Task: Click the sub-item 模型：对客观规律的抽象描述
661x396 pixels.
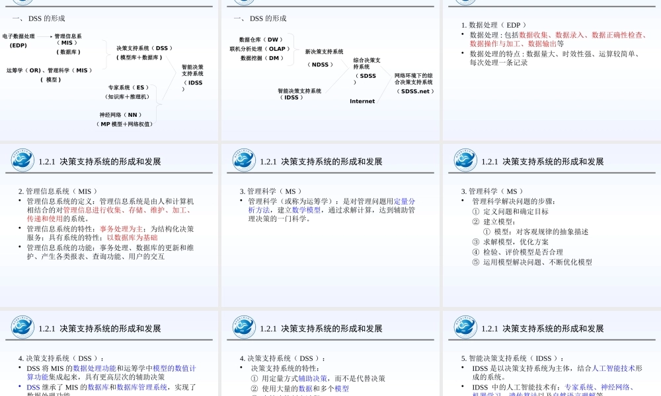Action: (x=535, y=232)
